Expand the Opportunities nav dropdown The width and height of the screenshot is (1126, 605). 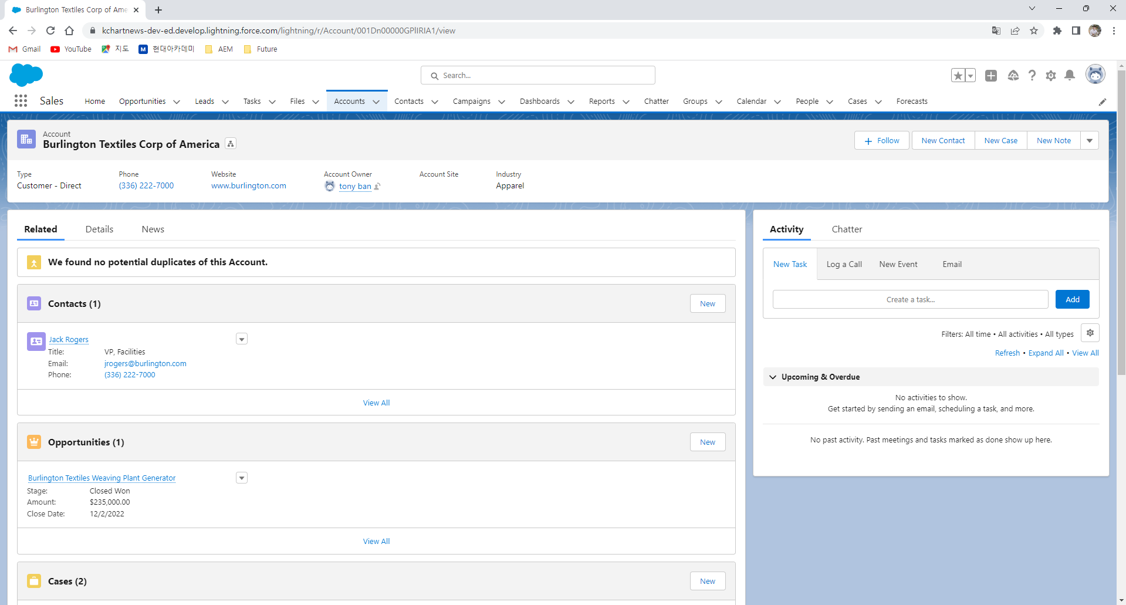(x=177, y=102)
